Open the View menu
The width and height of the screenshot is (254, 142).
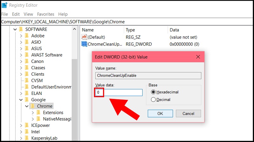click(x=28, y=14)
